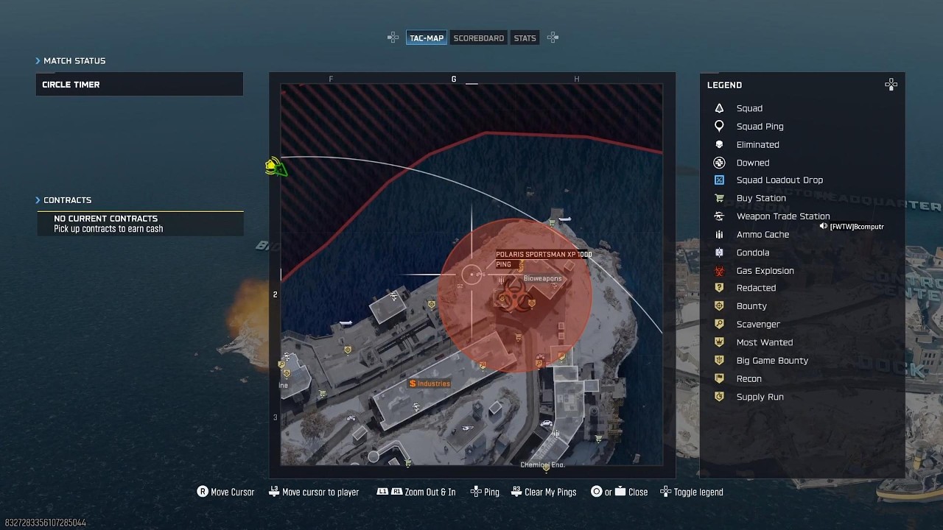Screen dimensions: 943x530
Task: Collapse the Match Status section
Action: click(x=71, y=60)
